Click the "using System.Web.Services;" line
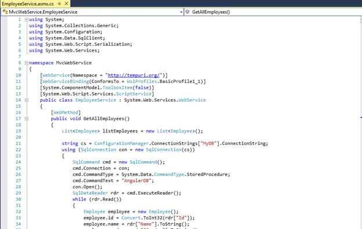The height and width of the screenshot is (229, 362). 64,50
